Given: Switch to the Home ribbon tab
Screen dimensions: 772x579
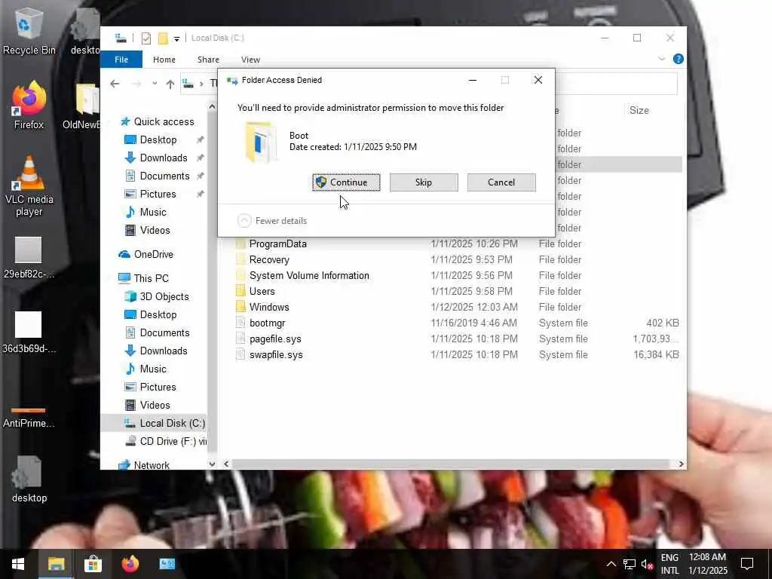Looking at the screenshot, I should 164,60.
